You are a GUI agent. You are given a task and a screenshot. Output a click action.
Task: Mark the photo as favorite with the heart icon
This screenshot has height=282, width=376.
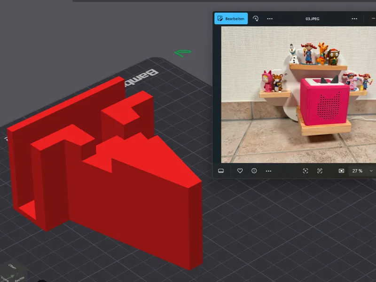click(x=240, y=171)
